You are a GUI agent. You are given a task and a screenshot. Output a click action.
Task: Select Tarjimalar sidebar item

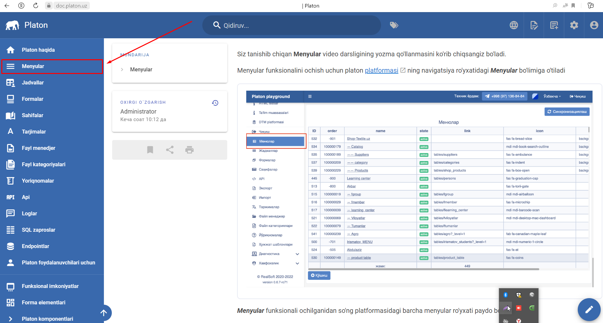coord(52,132)
